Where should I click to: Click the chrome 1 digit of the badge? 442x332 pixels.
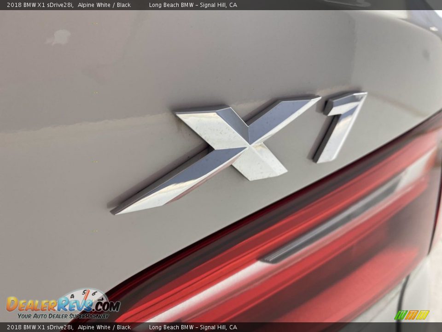click(x=340, y=127)
